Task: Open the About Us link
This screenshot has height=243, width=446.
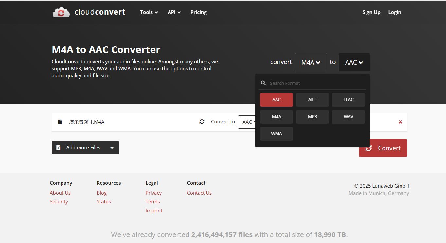Action: pyautogui.click(x=60, y=193)
